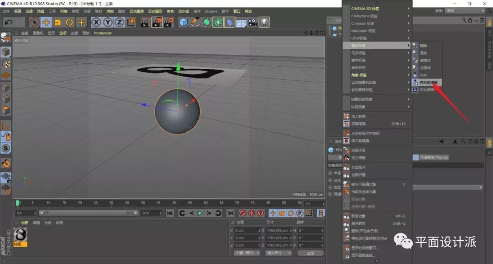The width and height of the screenshot is (493, 264).
Task: Choose 布料碰撞器 from the submenu
Action: tap(428, 83)
